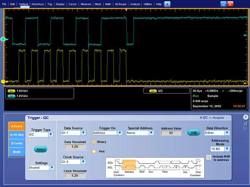The width and height of the screenshot is (250, 187).
Task: Open the Measure menu
Action: (x=86, y=4)
